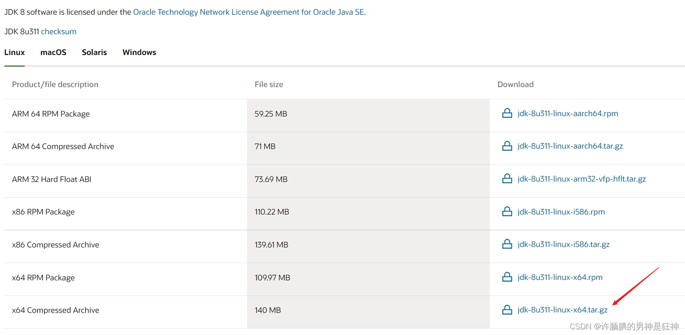The image size is (685, 335).
Task: Click lock icon beside jdk-8u311-linux-x64.rpm
Action: click(x=507, y=277)
